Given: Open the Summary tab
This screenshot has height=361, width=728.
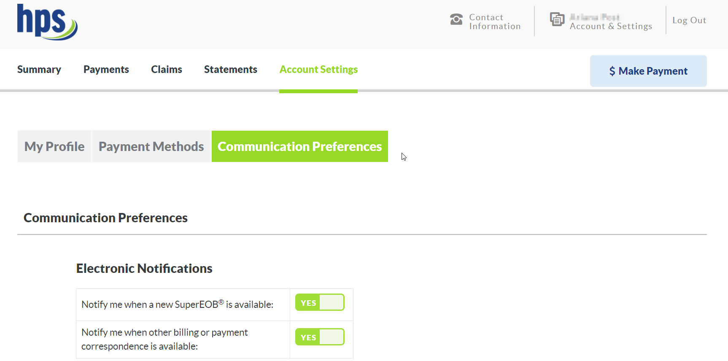Looking at the screenshot, I should tap(39, 70).
